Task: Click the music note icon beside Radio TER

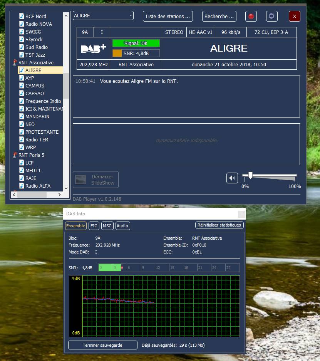Action: point(22,139)
